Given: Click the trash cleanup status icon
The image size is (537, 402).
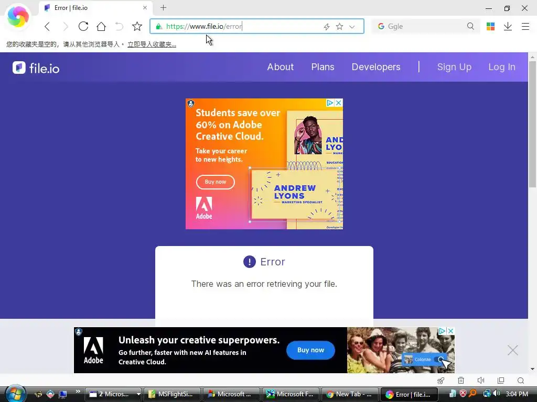Looking at the screenshot, I should (x=461, y=381).
